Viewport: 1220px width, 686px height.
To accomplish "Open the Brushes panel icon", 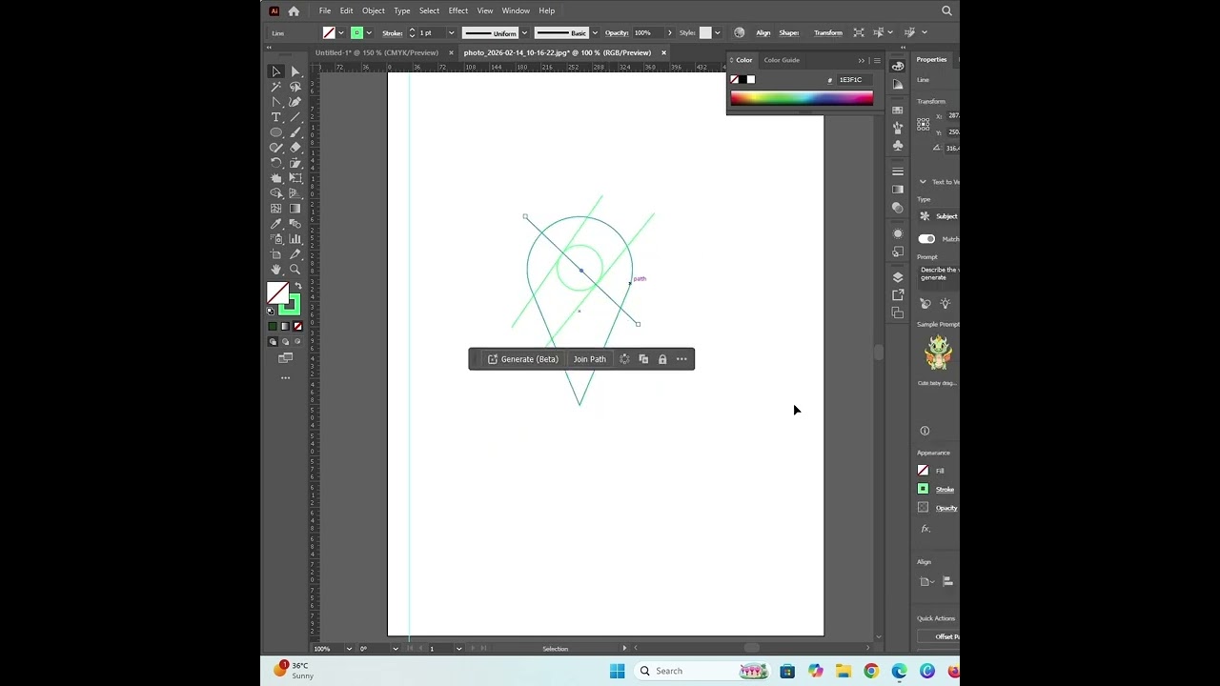I will pyautogui.click(x=898, y=128).
